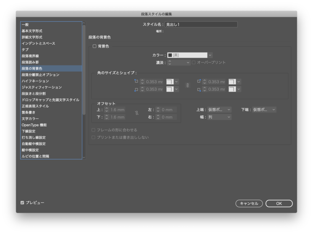Viewport: 313px width, 234px height.
Task: Click the スタイル名 text field
Action: coord(200,24)
